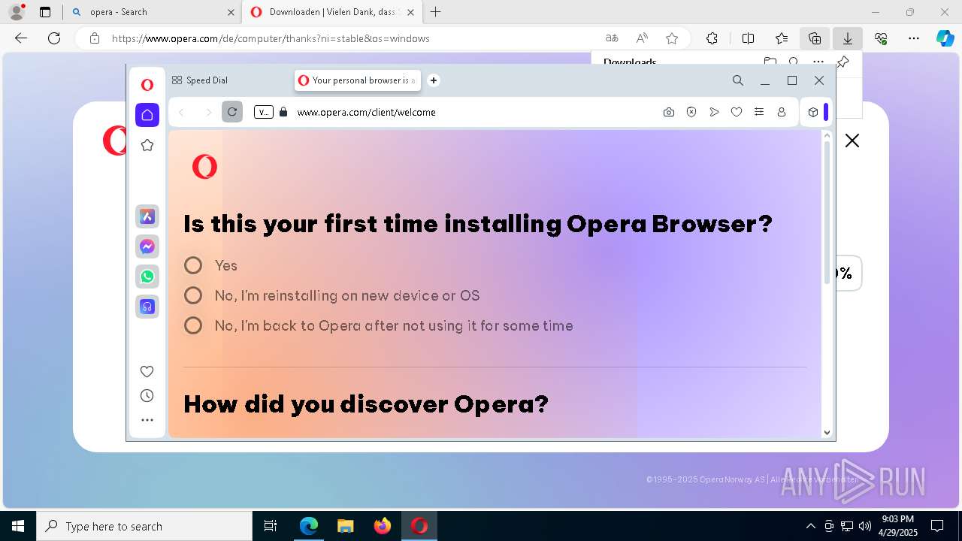Select "No, I'm reinstalling on new device or OS"
962x541 pixels.
pyautogui.click(x=193, y=295)
